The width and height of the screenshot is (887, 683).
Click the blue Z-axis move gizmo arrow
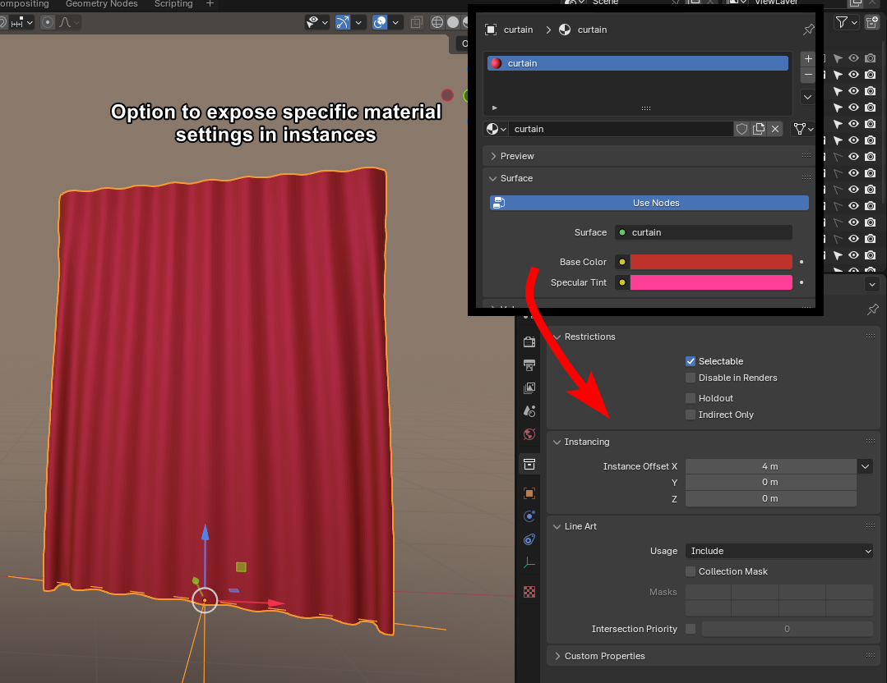206,532
